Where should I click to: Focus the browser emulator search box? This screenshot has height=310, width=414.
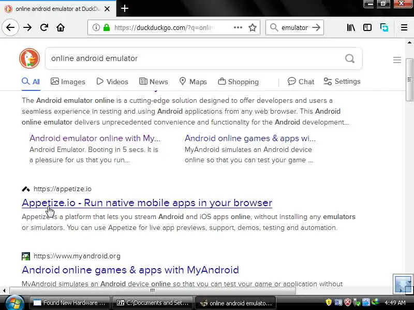294,27
